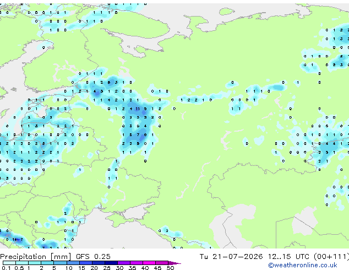Pick the 20–25 mm legend swatch
The height and width of the screenshot is (270, 349).
click(x=99, y=263)
